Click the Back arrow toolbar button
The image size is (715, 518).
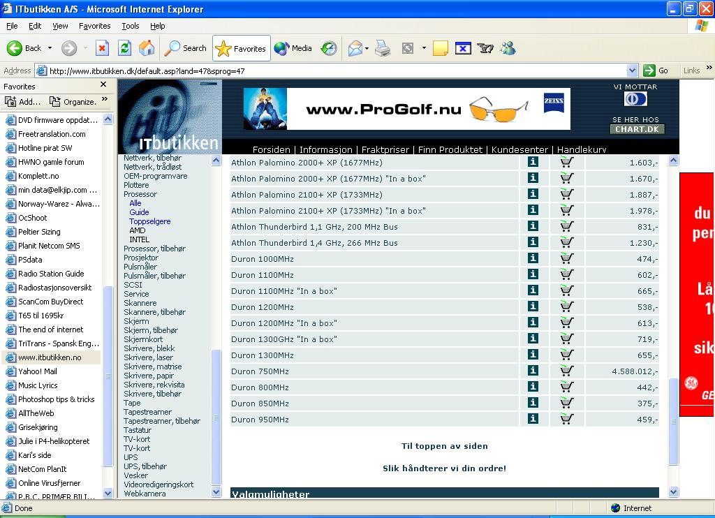click(24, 48)
